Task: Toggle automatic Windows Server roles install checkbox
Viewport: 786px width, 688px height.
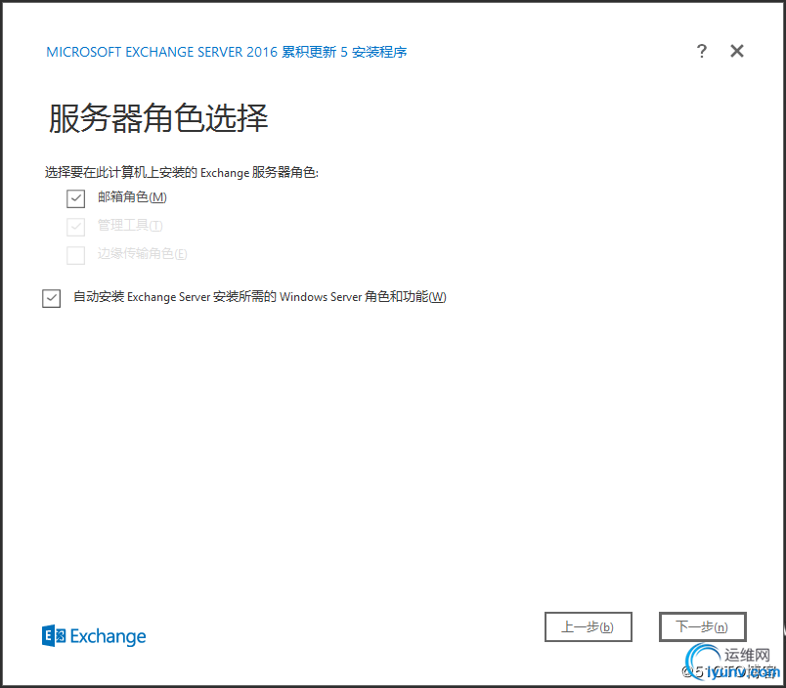Action: pos(51,298)
